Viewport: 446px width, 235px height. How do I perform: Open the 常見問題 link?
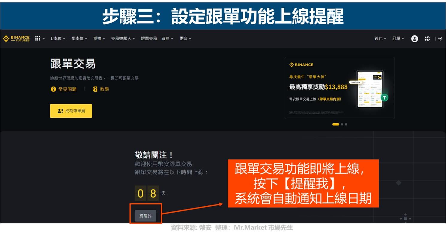[x=67, y=89]
